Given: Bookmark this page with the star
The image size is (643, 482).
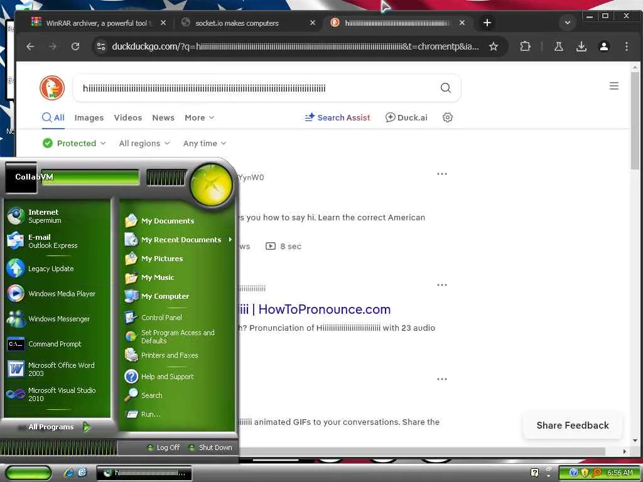Looking at the screenshot, I should tap(494, 46).
